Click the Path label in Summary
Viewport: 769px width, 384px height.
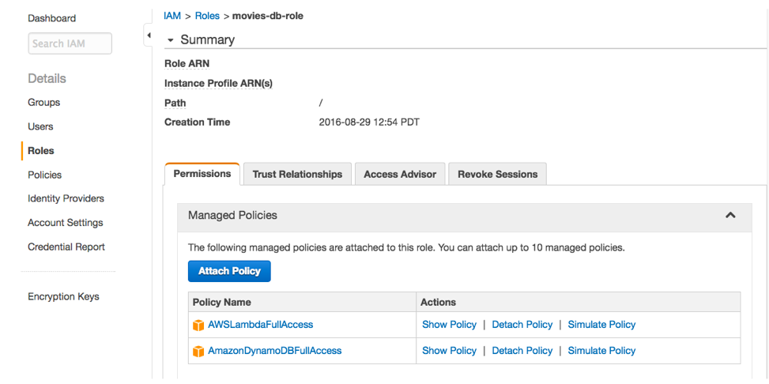tap(175, 104)
